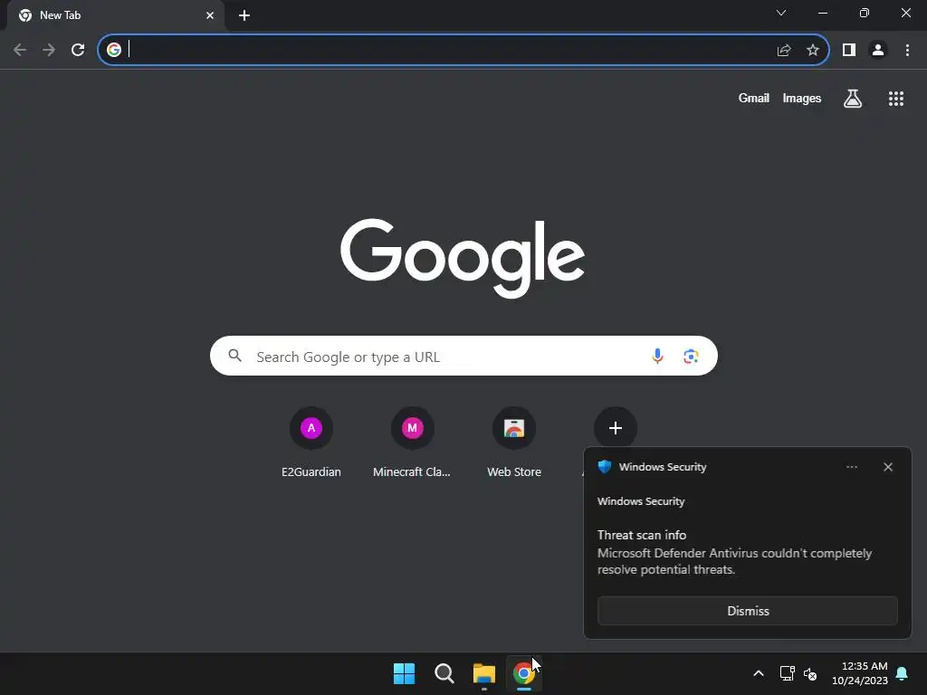927x695 pixels.
Task: Reload the page with the refresh icon
Action: click(78, 51)
